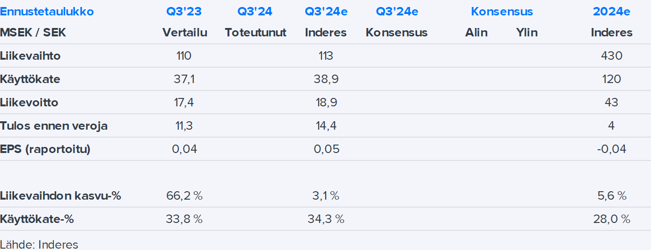Click the Tulos ennen veroja row label
This screenshot has width=651, height=250.
click(54, 126)
